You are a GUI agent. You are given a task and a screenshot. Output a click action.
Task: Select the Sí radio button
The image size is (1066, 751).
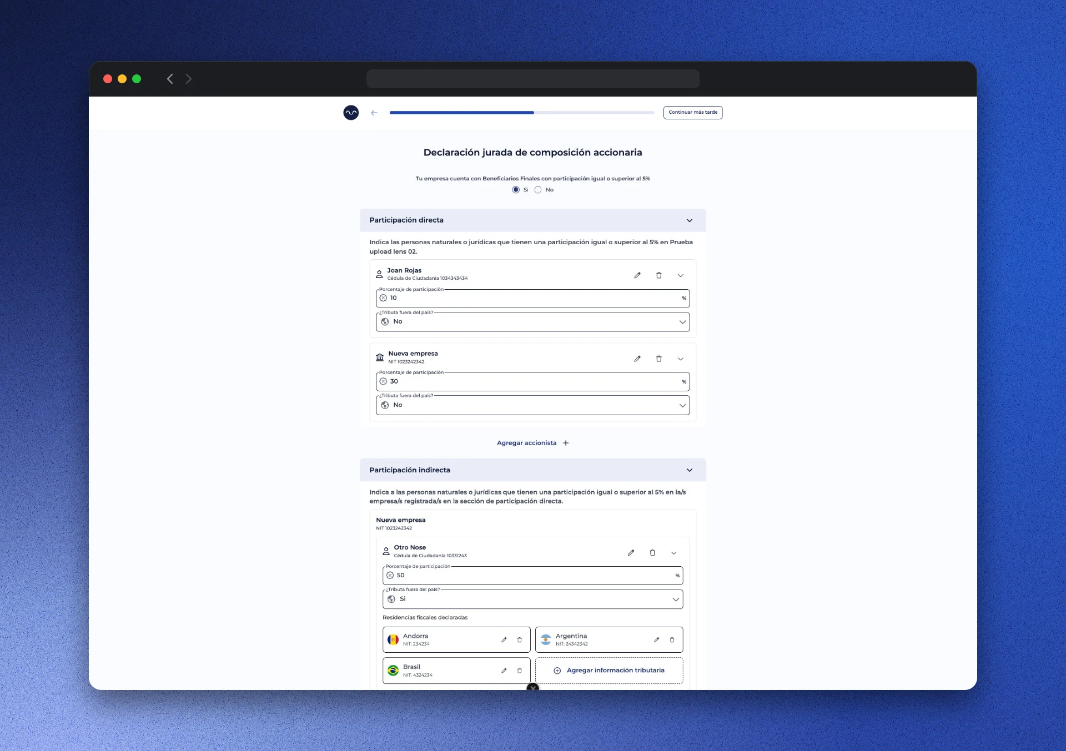[x=516, y=190]
